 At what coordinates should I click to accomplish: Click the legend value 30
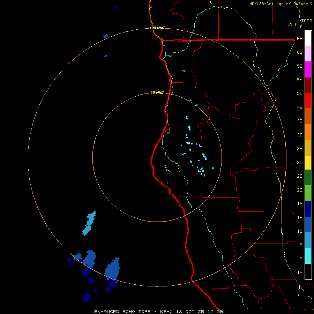(x=300, y=162)
